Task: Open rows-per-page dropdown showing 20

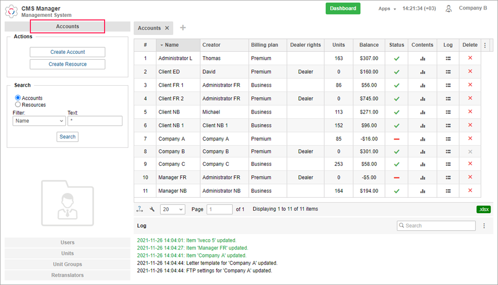Action: coord(172,209)
